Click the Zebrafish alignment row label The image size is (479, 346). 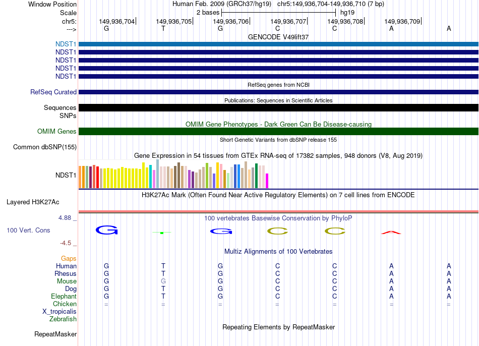(x=63, y=319)
